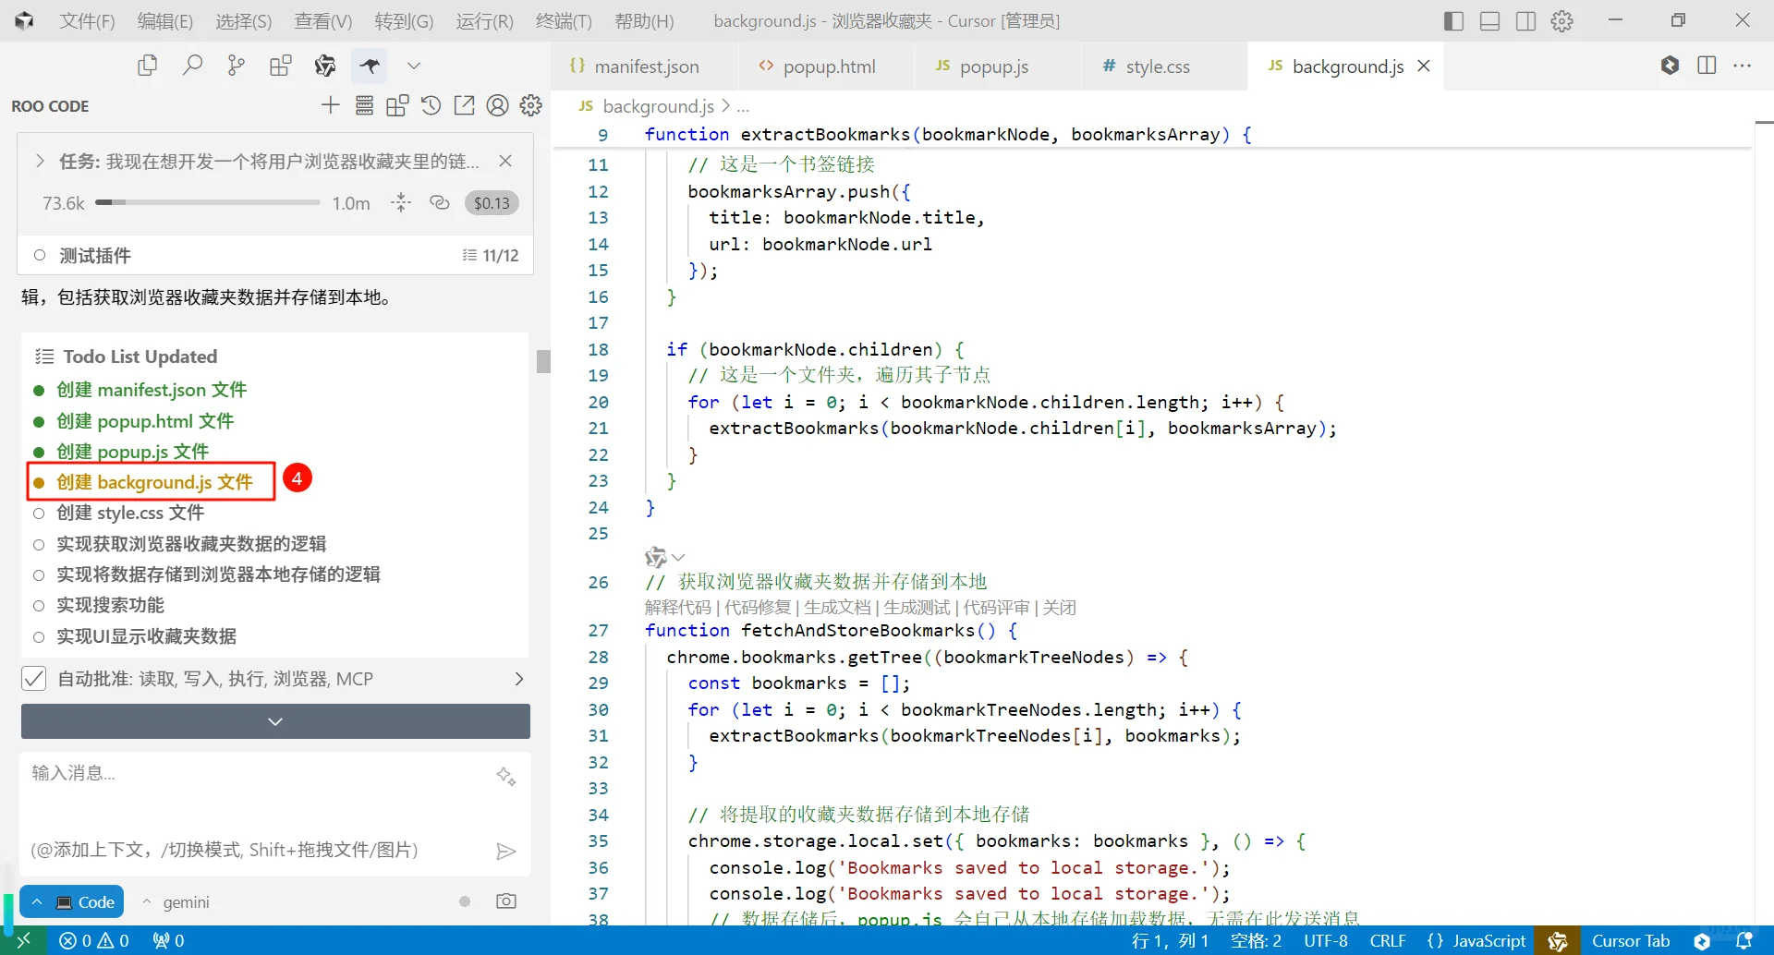Jump to bottom of Roo chat

(275, 721)
